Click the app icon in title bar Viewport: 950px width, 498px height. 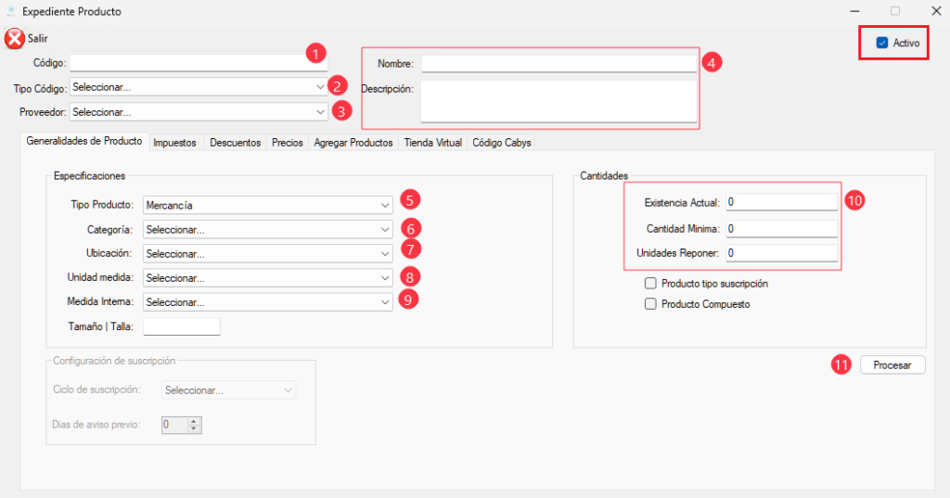(x=10, y=12)
